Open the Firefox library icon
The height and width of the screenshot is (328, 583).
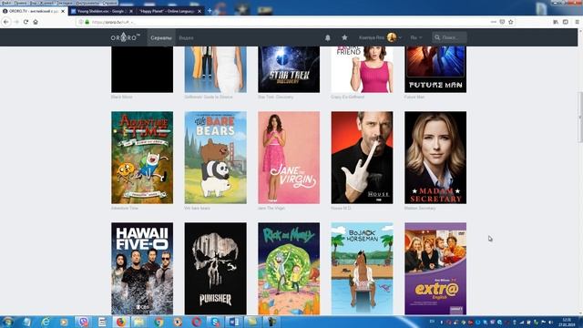556,22
